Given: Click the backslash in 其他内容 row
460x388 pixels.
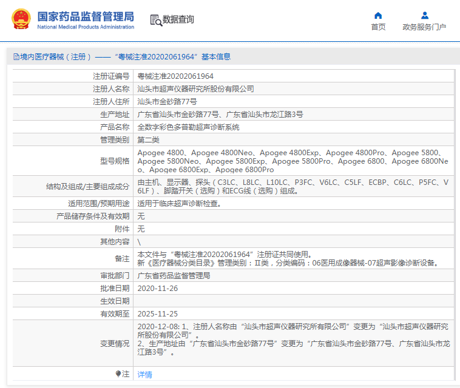Looking at the screenshot, I should click(139, 242).
